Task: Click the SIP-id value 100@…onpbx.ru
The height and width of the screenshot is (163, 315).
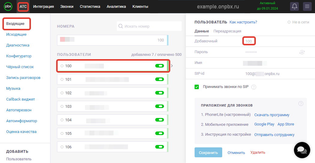Action: pyautogui.click(x=262, y=74)
